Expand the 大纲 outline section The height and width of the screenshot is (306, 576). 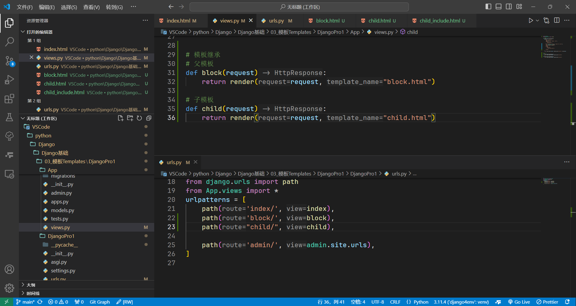coord(31,285)
